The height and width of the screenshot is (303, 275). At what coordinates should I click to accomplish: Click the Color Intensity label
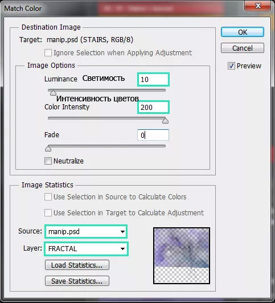(67, 107)
